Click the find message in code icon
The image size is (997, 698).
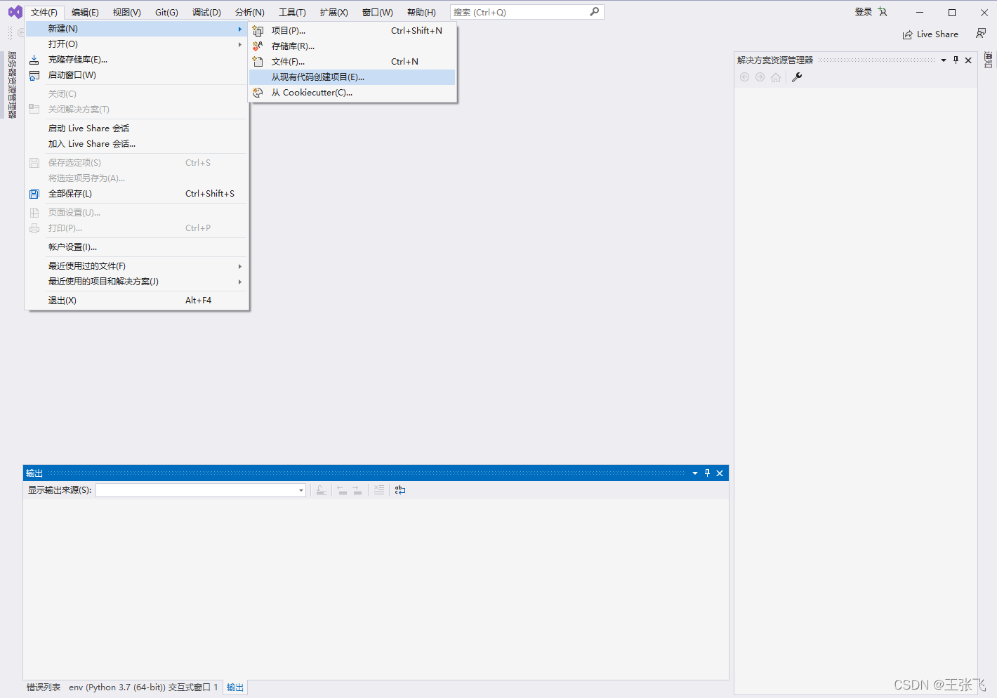[x=321, y=490]
